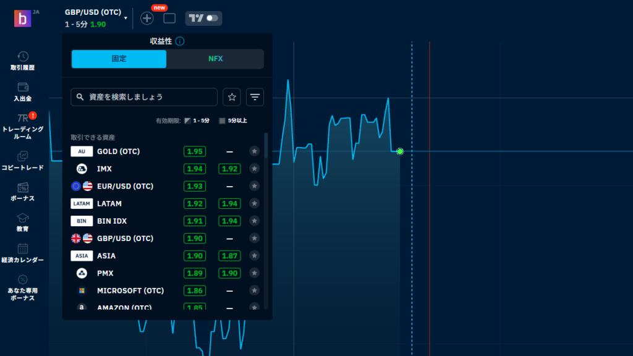Expand the GBP/USD (OTC) asset dropdown
633x356 pixels.
coord(125,18)
